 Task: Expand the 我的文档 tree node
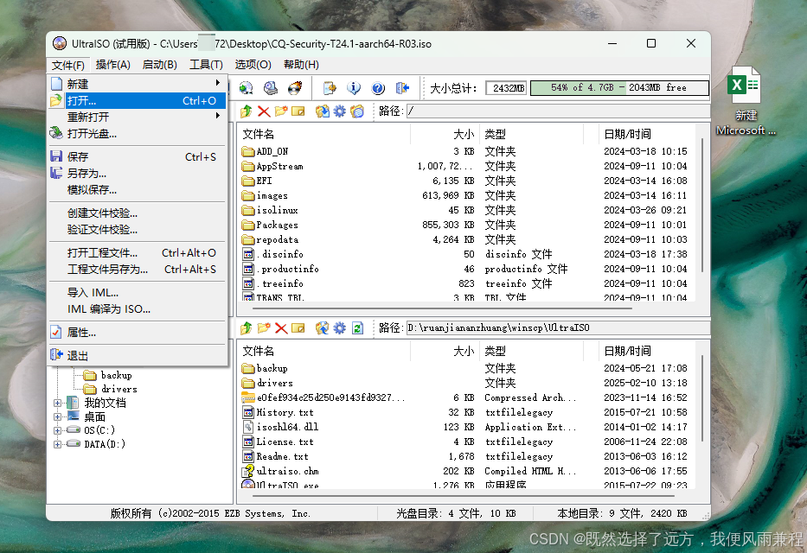point(57,403)
